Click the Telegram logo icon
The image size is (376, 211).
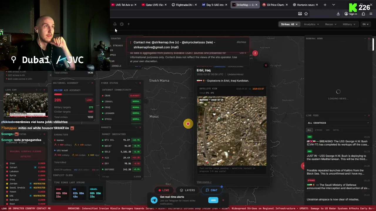tap(154, 200)
